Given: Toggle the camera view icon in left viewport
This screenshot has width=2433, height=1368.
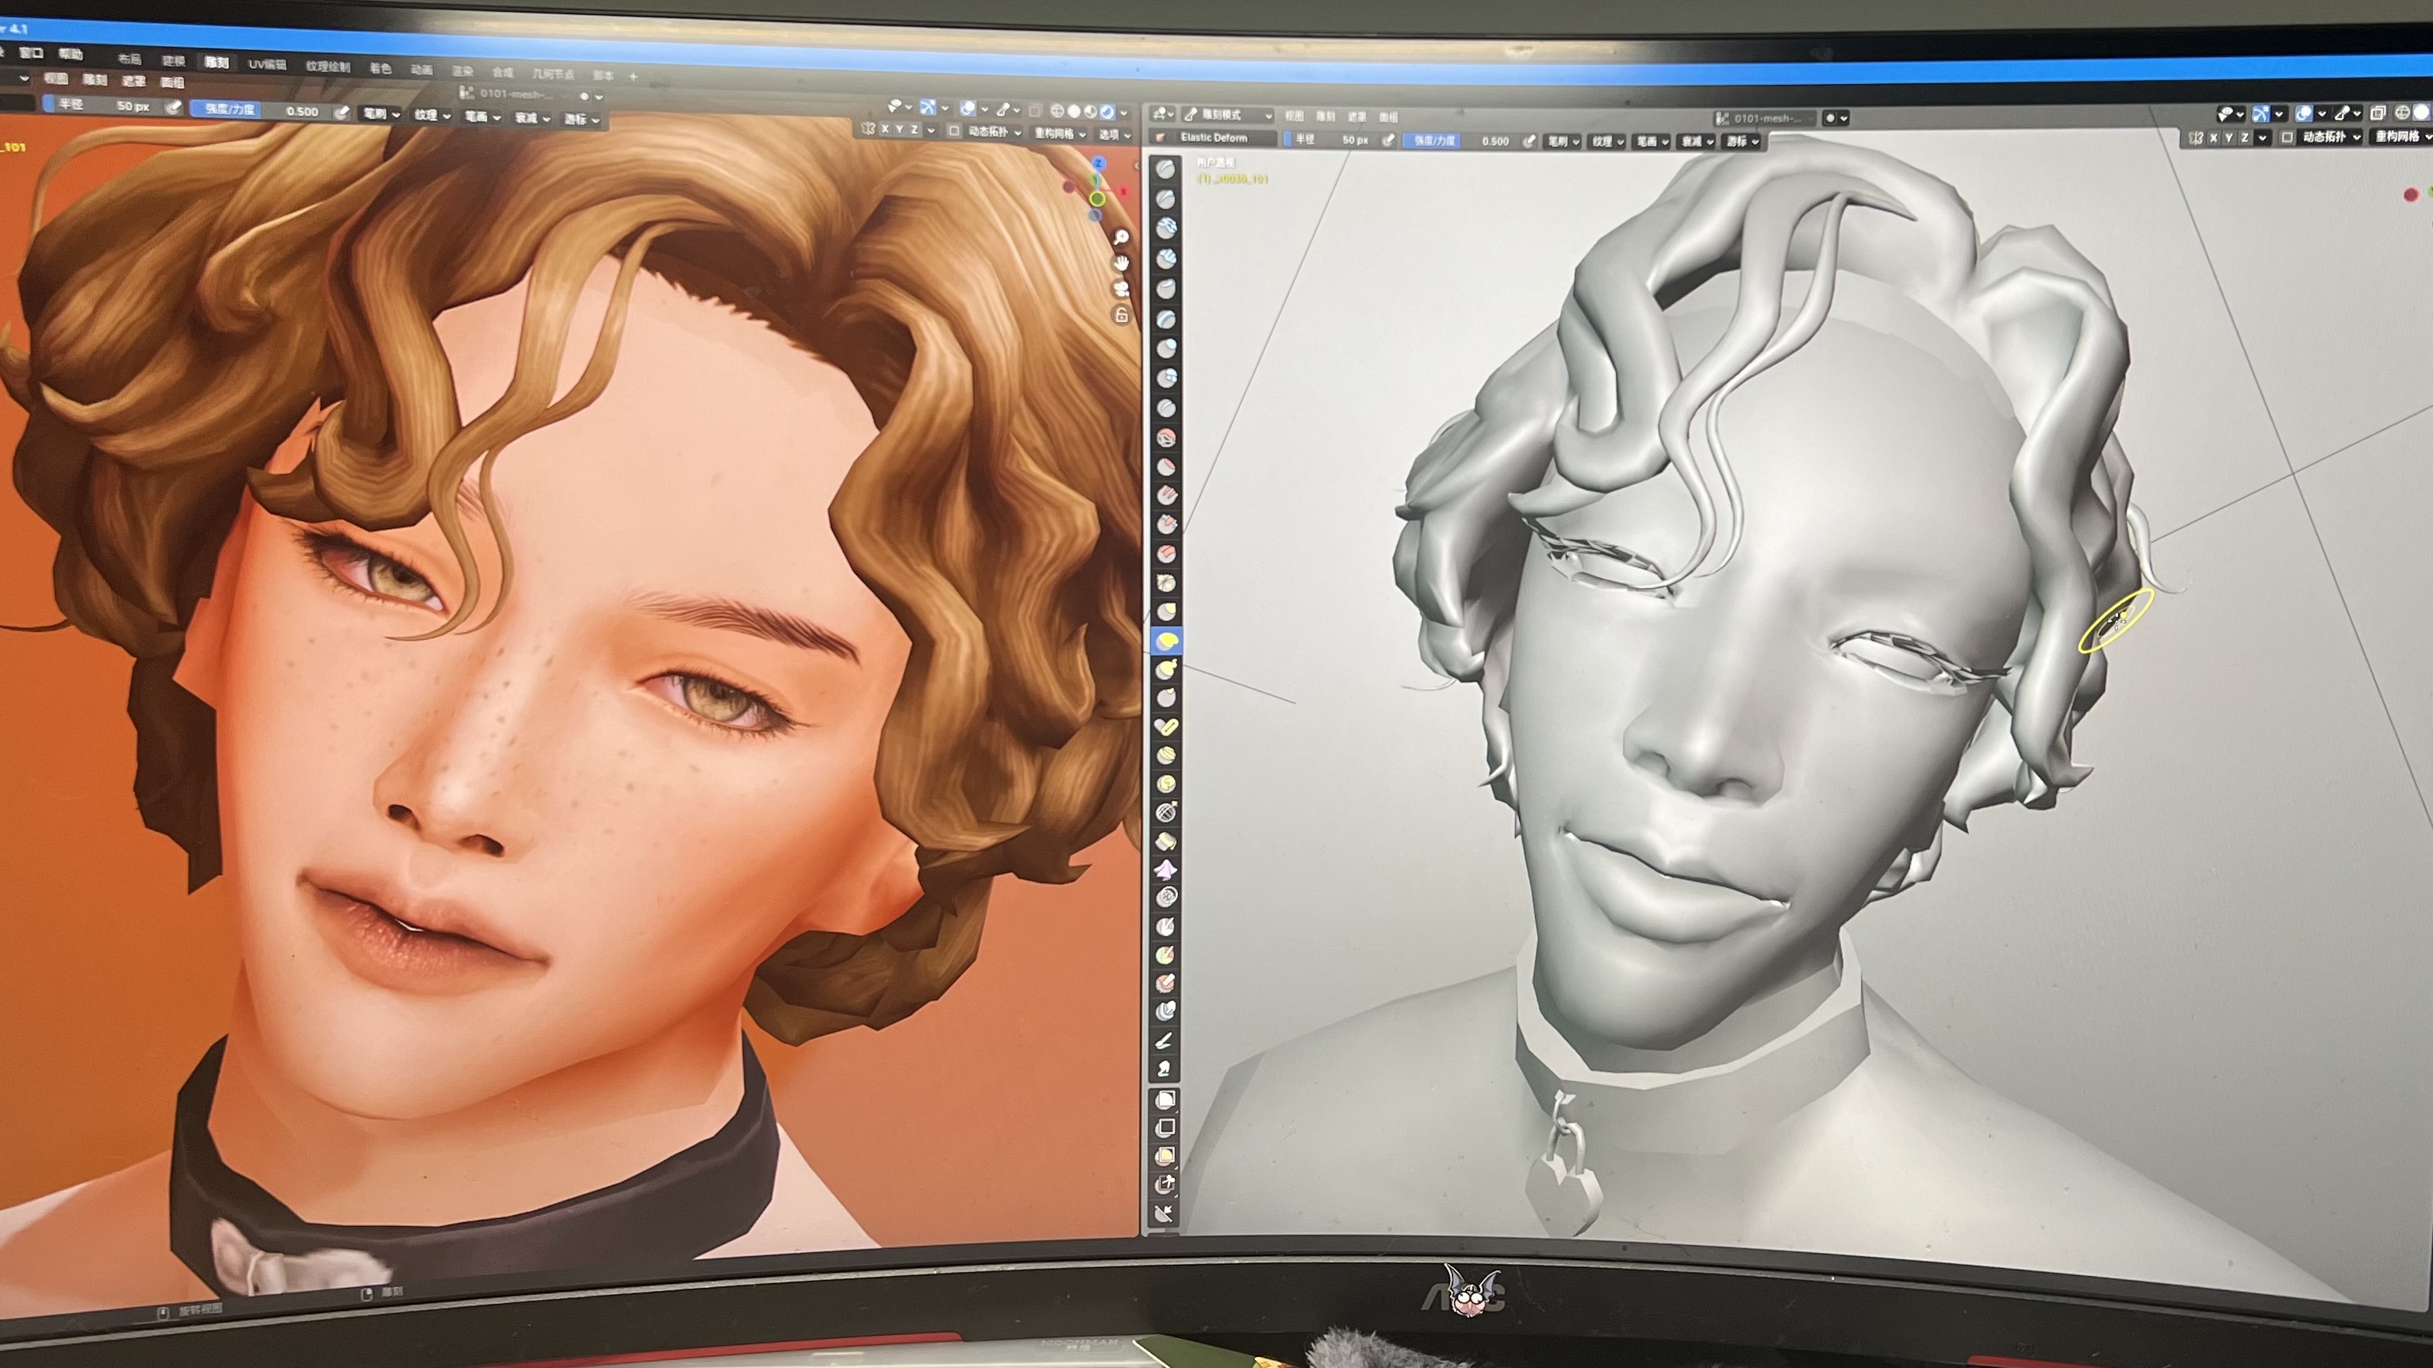Looking at the screenshot, I should click(x=1121, y=288).
